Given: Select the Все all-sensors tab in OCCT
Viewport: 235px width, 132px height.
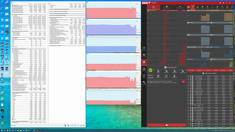Looking at the screenshot, I should click(193, 7).
